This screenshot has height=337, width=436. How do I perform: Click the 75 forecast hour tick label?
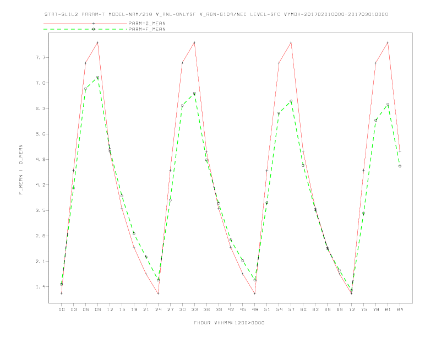coord(364,309)
